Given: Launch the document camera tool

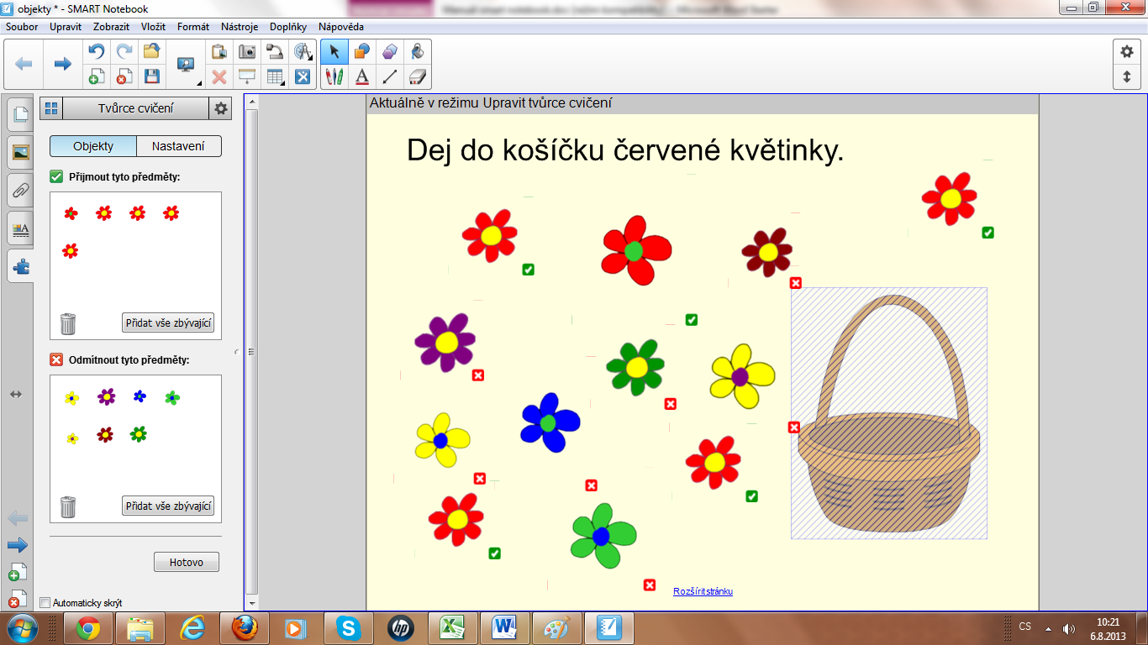Looking at the screenshot, I should pos(275,52).
